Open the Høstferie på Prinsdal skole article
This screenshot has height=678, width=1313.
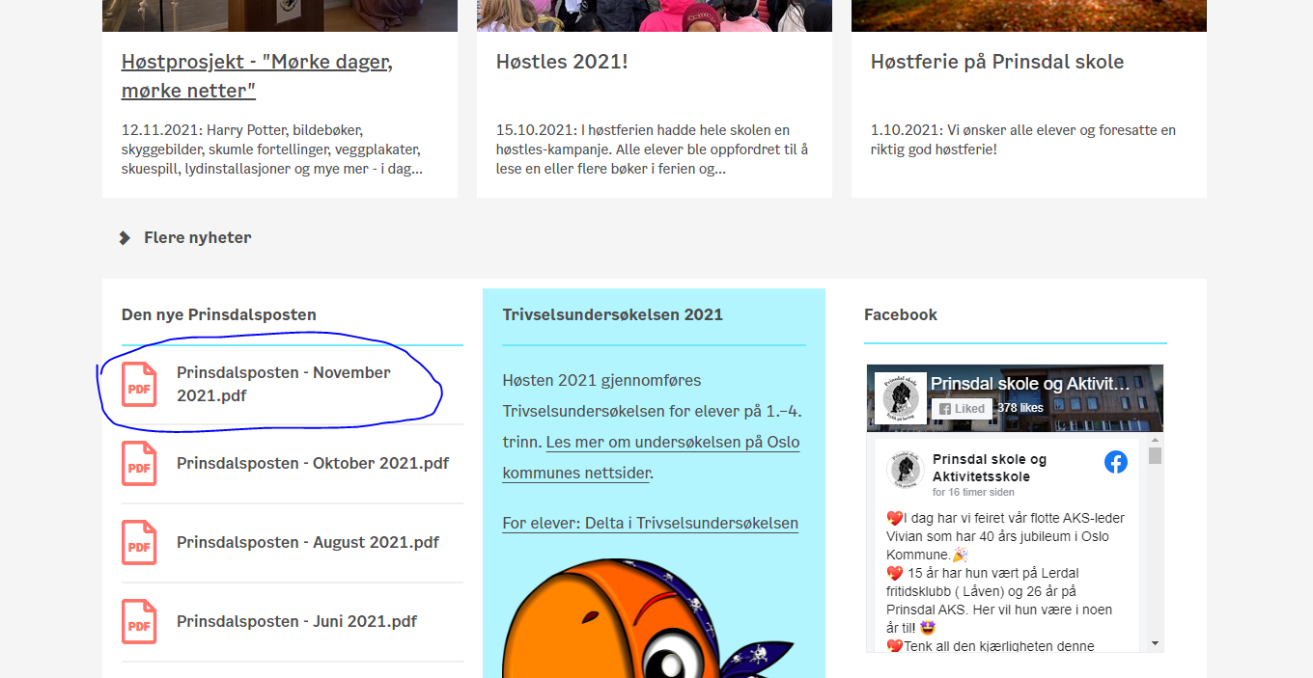click(x=995, y=62)
